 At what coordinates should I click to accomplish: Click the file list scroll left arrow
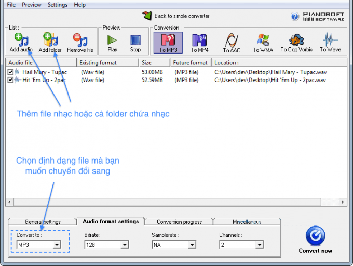pos(9,202)
